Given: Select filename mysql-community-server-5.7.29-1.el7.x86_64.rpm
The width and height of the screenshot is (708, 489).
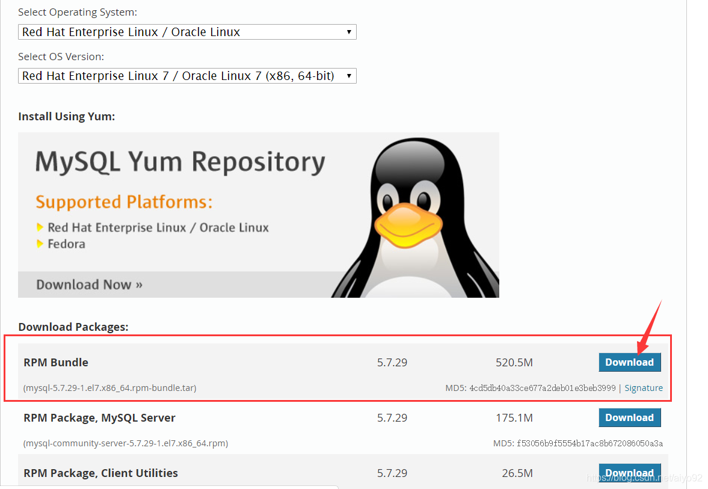Looking at the screenshot, I should (126, 443).
